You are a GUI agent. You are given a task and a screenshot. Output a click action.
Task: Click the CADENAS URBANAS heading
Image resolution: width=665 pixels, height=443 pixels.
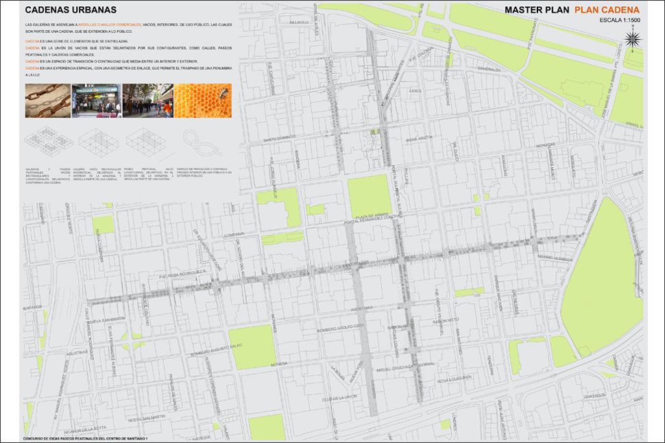coord(70,10)
